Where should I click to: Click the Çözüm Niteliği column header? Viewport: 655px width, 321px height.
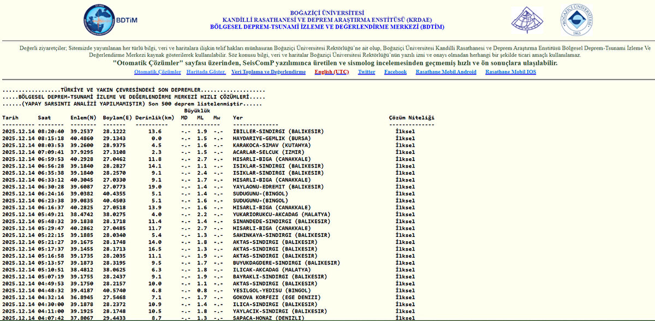pyautogui.click(x=412, y=117)
